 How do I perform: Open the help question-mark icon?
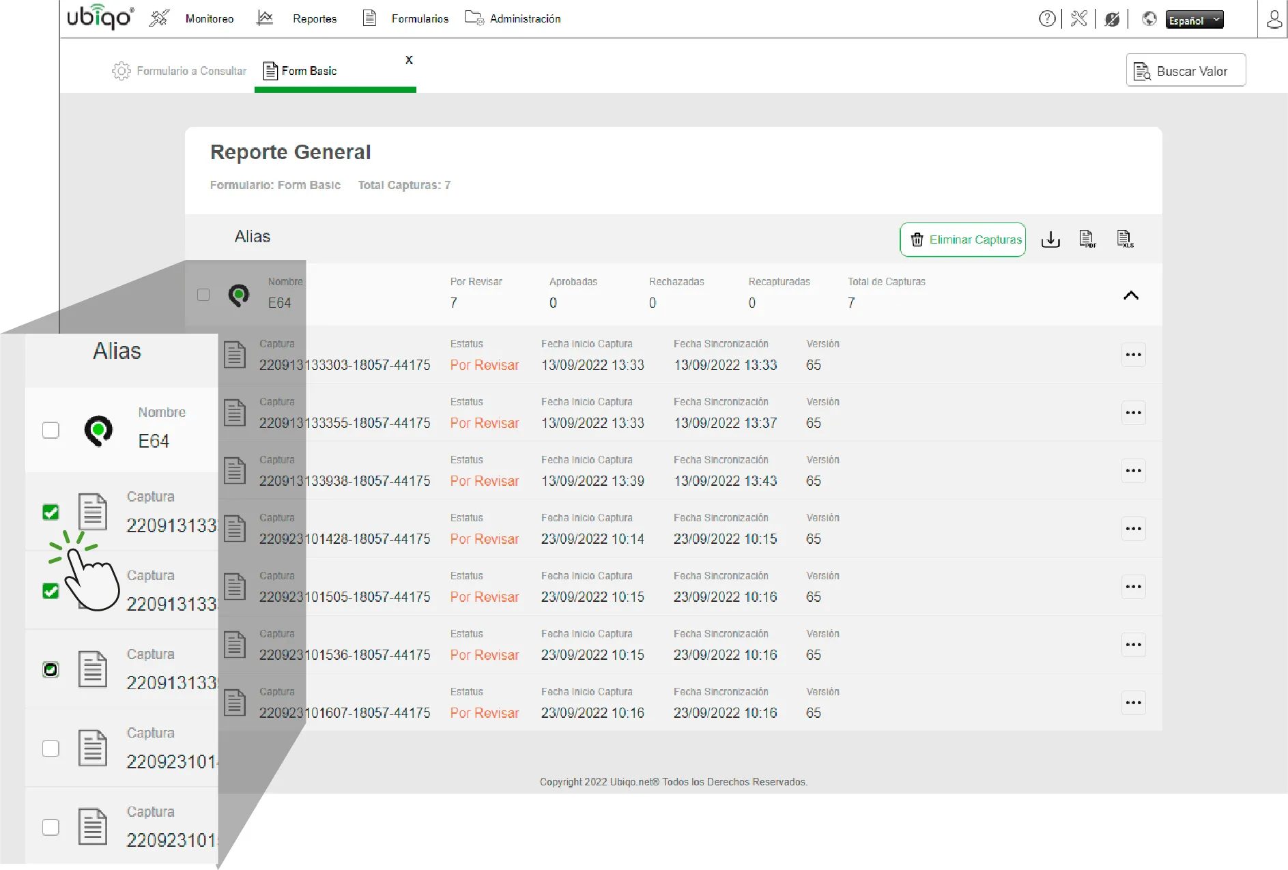(x=1047, y=19)
